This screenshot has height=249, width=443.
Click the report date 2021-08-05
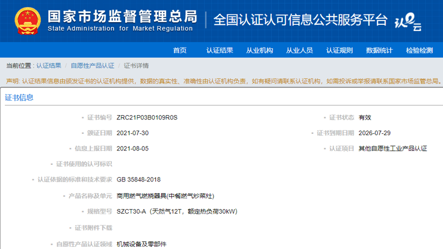click(132, 148)
